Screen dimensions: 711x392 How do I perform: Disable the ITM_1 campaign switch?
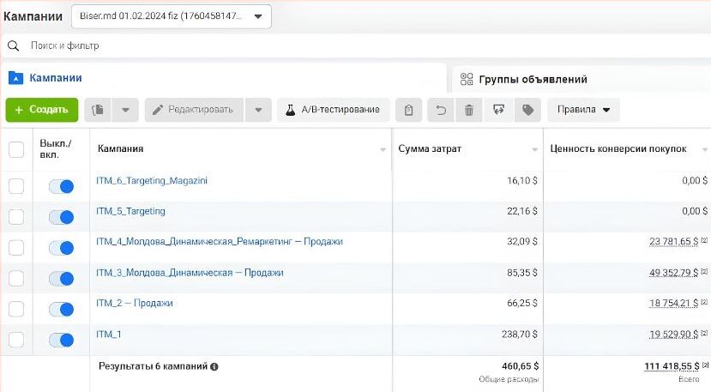[61, 340]
